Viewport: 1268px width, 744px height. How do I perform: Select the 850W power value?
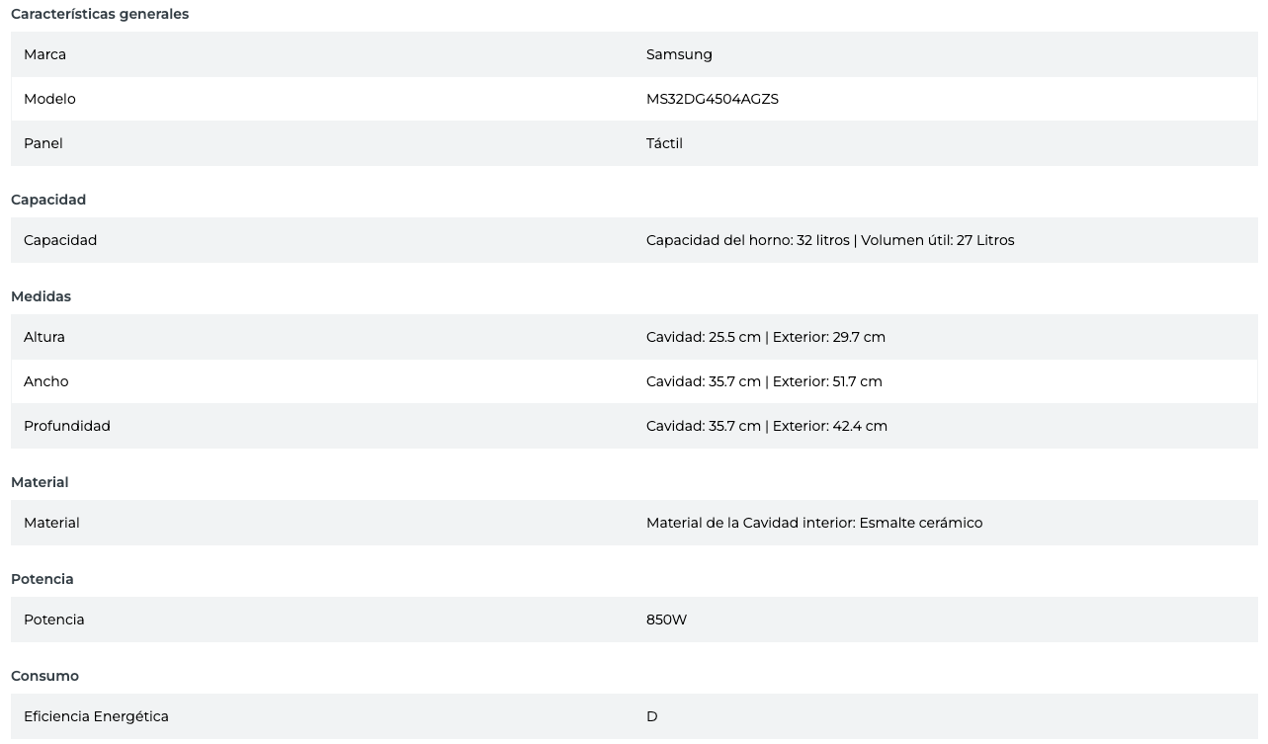[x=666, y=620]
